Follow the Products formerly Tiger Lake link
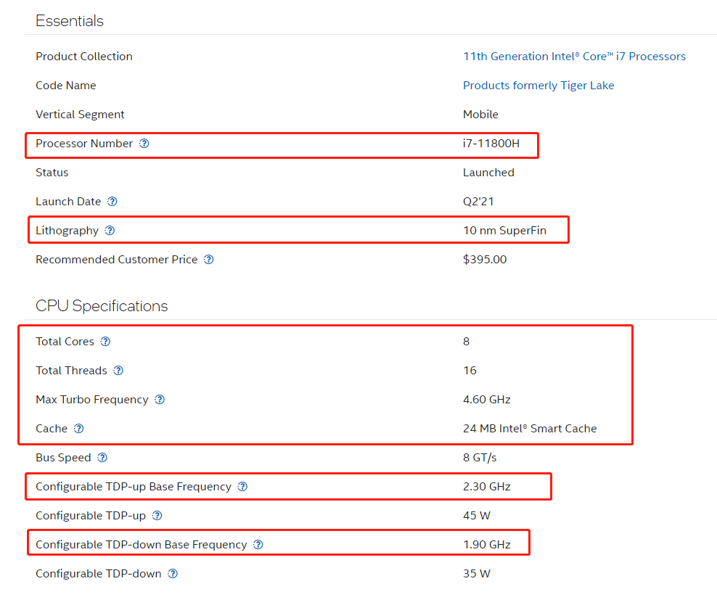Screen dimensions: 717x605 tap(538, 86)
